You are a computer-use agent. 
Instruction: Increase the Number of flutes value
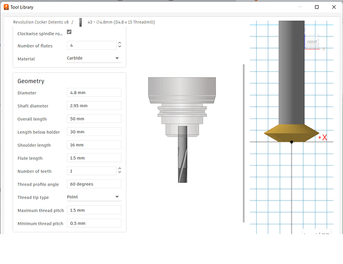pos(120,43)
